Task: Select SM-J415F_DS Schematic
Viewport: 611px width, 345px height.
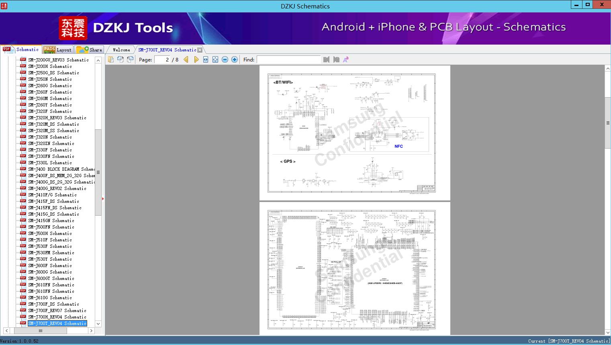Action: (x=53, y=201)
